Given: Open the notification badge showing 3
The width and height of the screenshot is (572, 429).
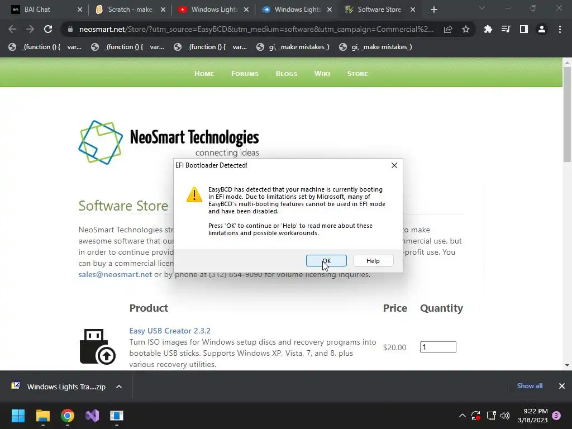Looking at the screenshot, I should (556, 416).
